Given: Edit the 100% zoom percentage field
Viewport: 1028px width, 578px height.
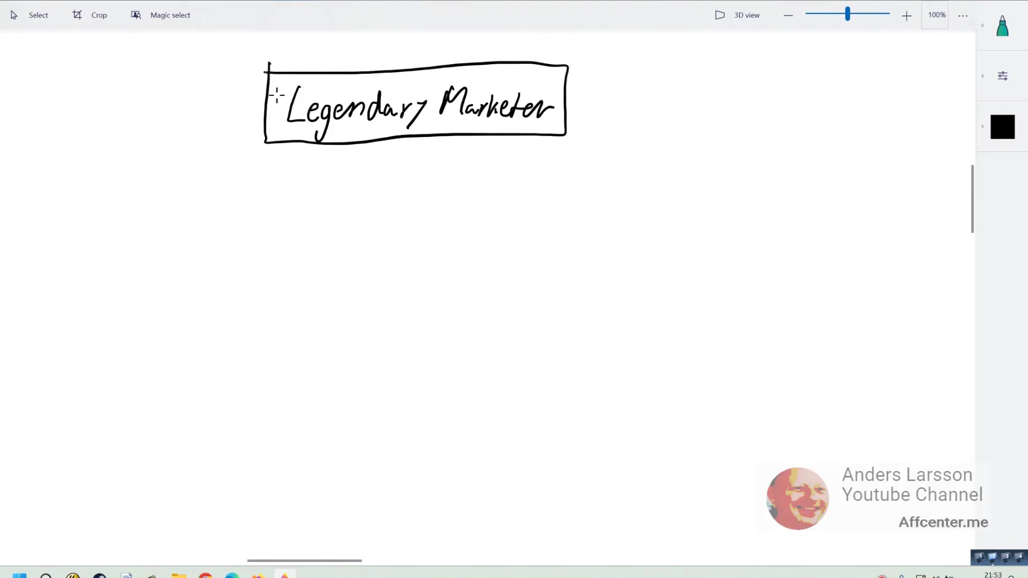Looking at the screenshot, I should 936,15.
